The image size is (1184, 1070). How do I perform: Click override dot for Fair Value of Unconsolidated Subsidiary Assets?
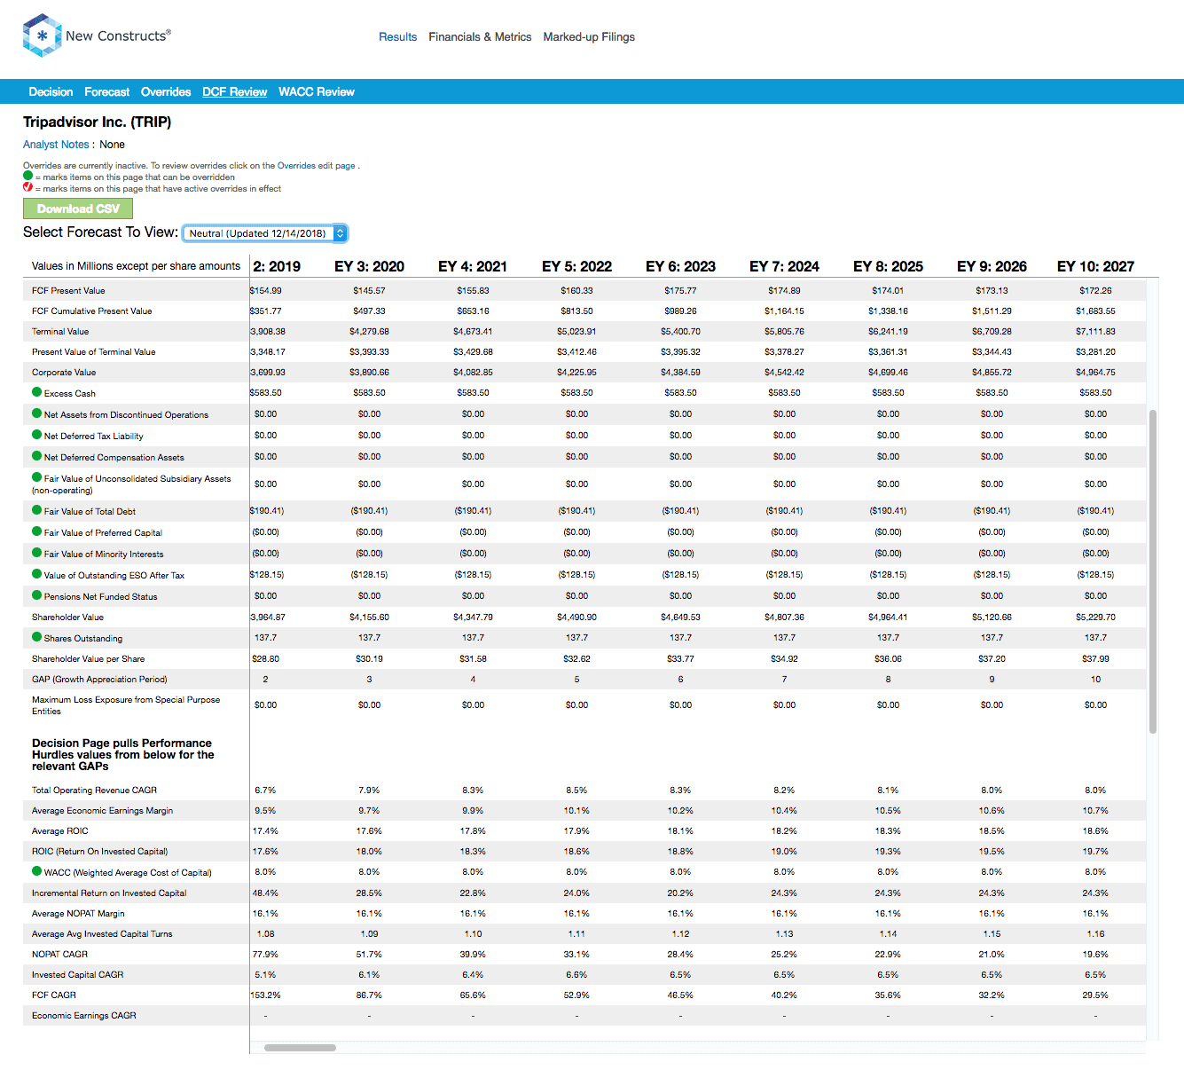click(37, 477)
